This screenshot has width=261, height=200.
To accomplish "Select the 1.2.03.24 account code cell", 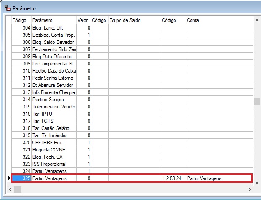I will pos(173,178).
